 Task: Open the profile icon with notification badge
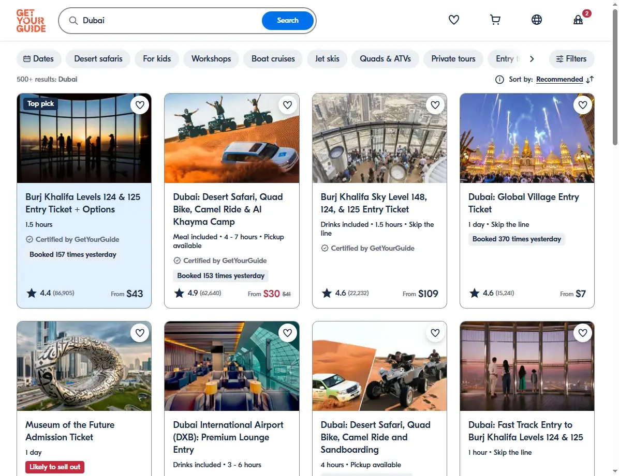pyautogui.click(x=579, y=19)
